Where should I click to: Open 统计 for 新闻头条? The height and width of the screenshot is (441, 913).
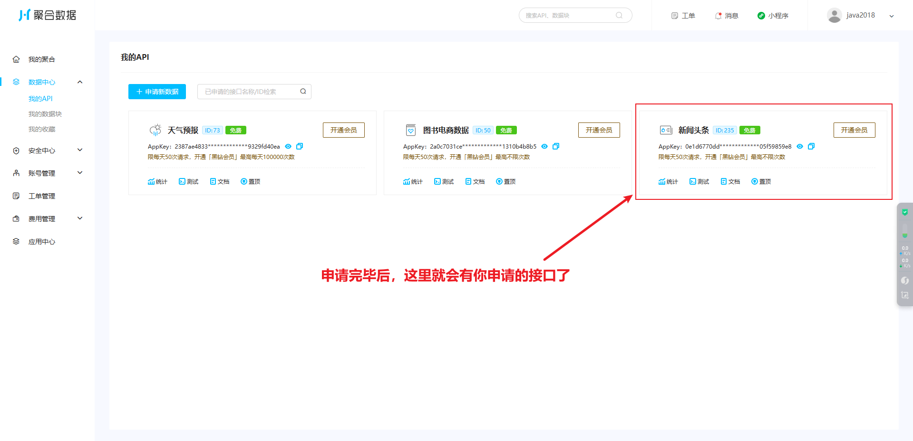click(x=668, y=181)
